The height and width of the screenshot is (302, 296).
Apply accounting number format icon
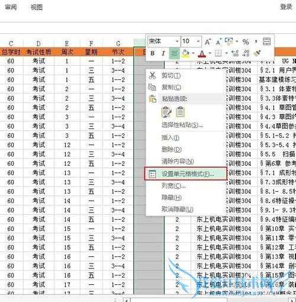click(229, 41)
